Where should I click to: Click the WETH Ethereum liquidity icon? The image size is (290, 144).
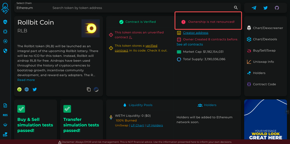coord(111,117)
